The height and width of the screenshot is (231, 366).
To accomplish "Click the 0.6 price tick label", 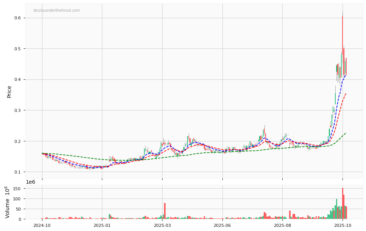I will click(17, 18).
